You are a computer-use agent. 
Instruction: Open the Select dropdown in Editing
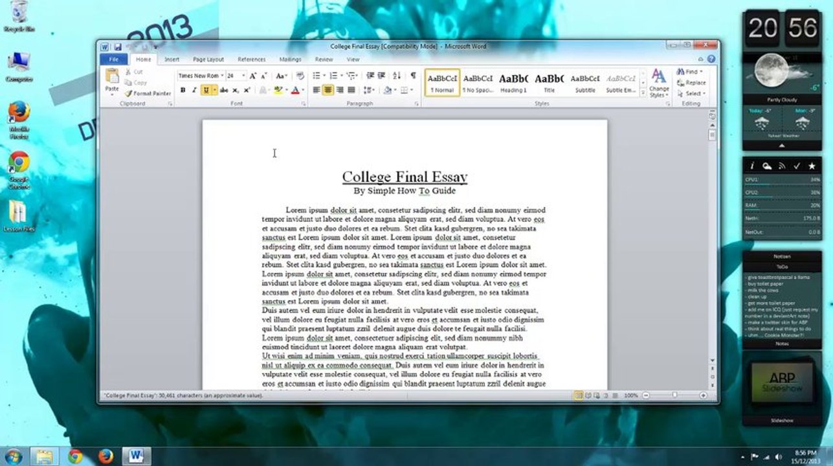click(x=691, y=93)
